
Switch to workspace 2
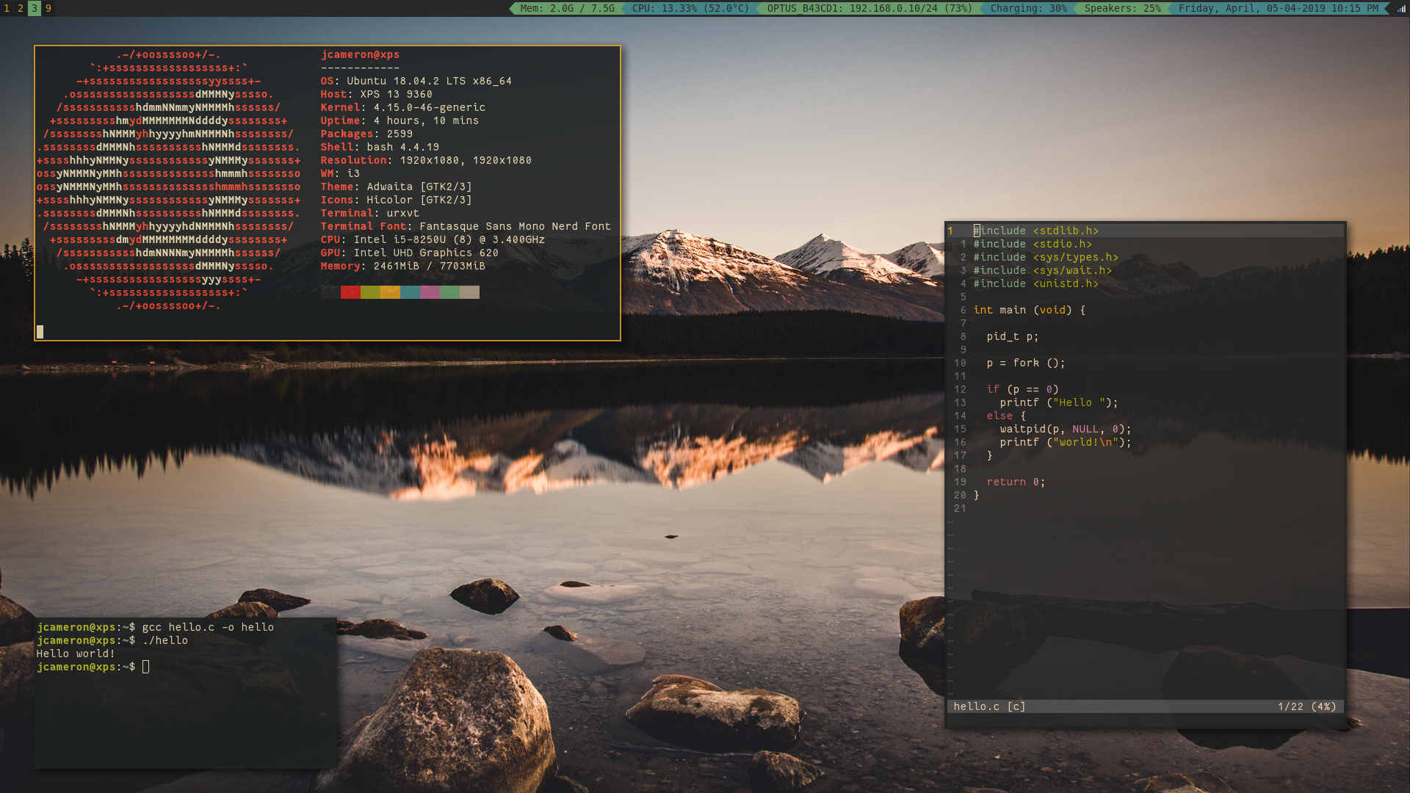pos(21,8)
